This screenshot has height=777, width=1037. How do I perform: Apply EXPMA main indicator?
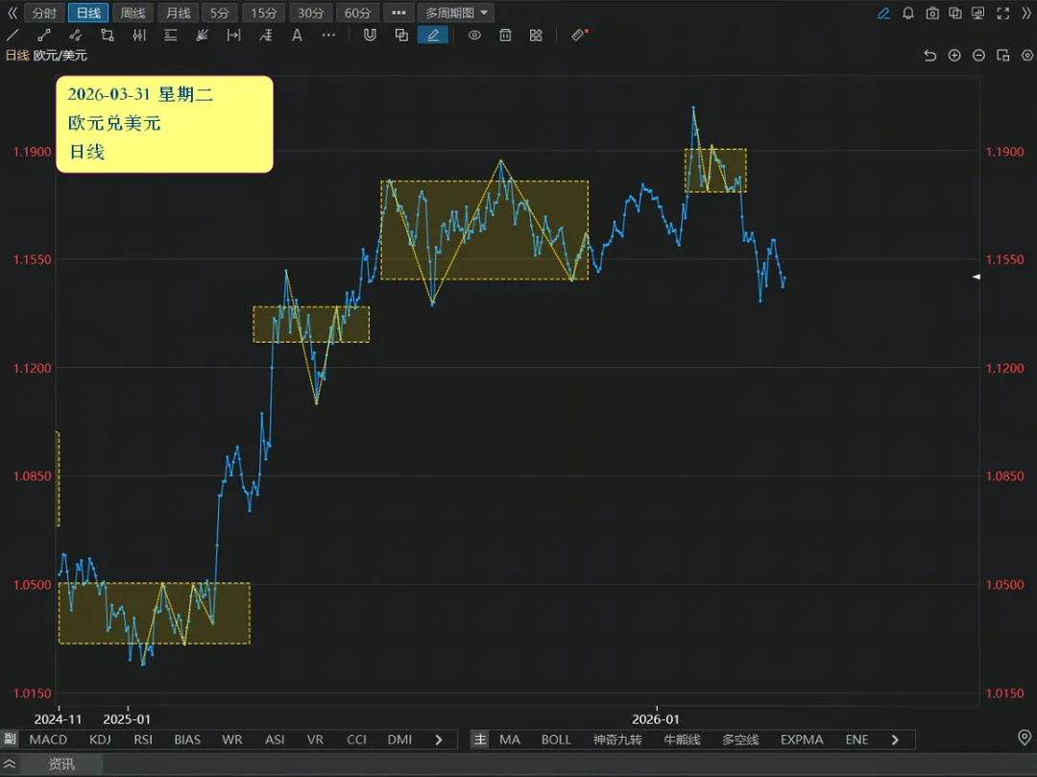coord(802,740)
